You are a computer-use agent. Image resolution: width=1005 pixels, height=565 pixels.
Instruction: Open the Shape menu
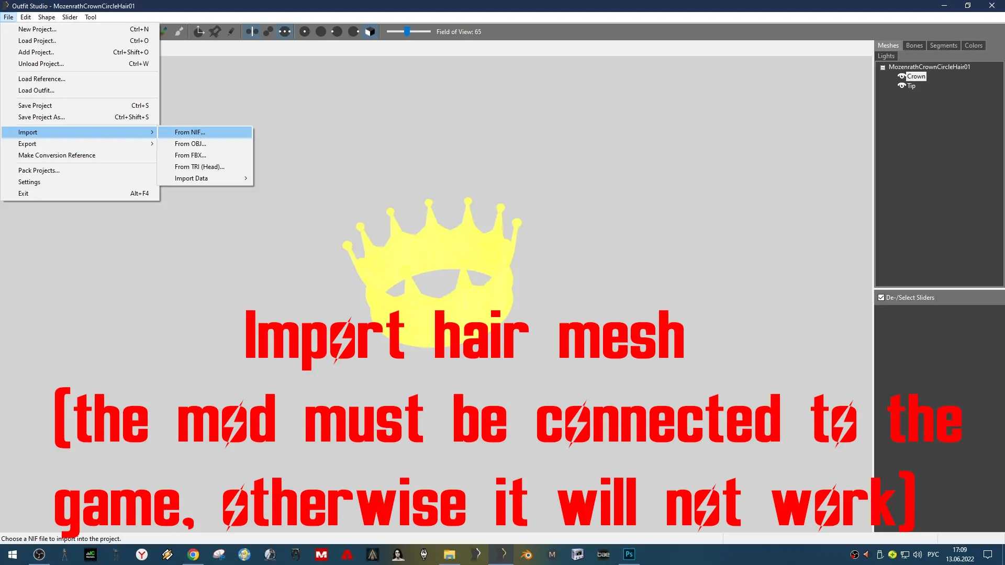47,17
